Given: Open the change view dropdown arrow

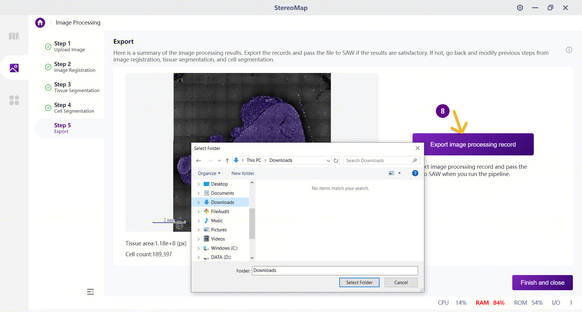Looking at the screenshot, I should click(400, 173).
